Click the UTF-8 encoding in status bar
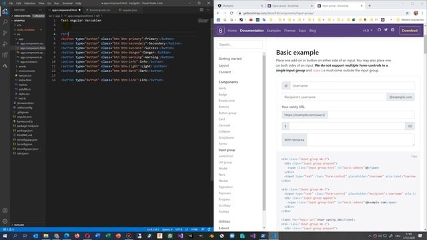Image resolution: width=427 pixels, height=240 pixels. [x=179, y=229]
